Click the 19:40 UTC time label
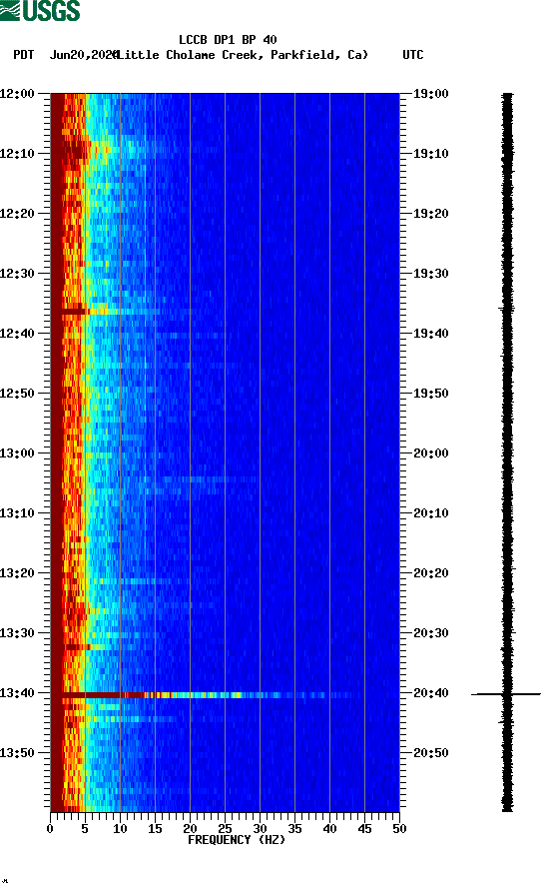The height and width of the screenshot is (892, 551). (431, 333)
